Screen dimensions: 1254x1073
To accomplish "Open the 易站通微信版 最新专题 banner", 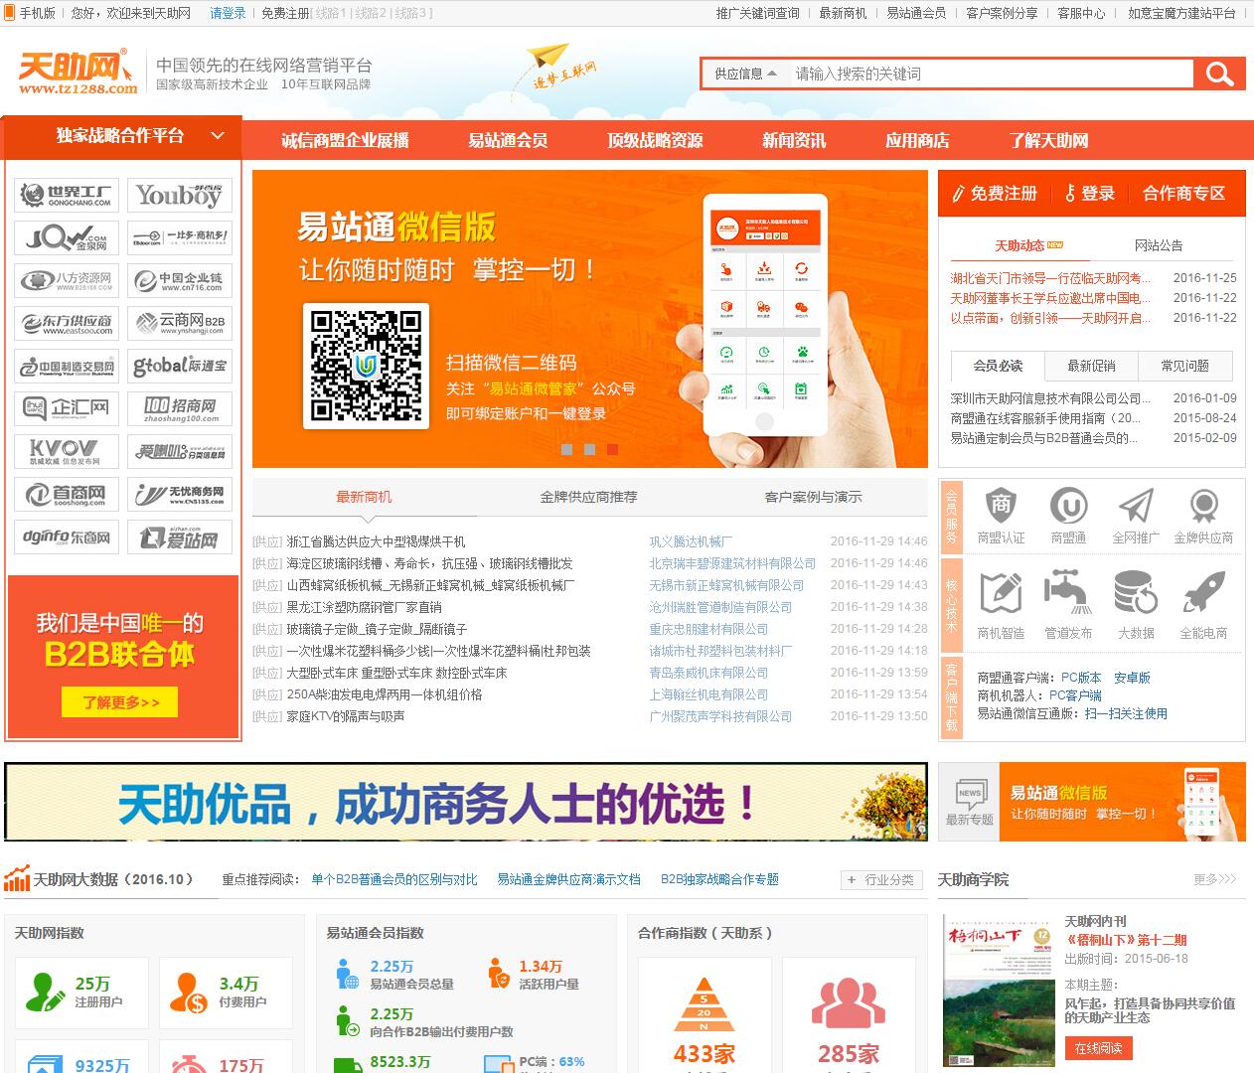I will [1092, 802].
